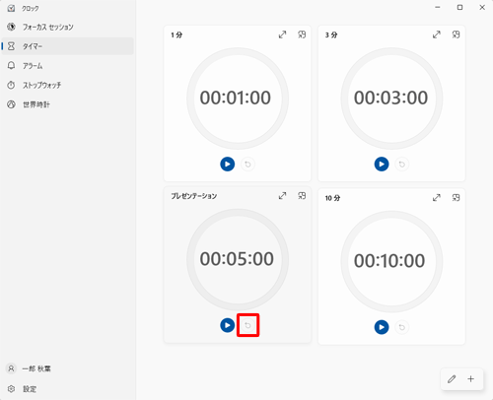This screenshot has width=493, height=400.
Task: Edit timers with pencil icon
Action: pyautogui.click(x=452, y=379)
